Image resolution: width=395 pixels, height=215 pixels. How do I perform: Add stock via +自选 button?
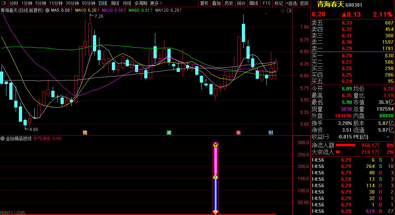[x=291, y=3]
